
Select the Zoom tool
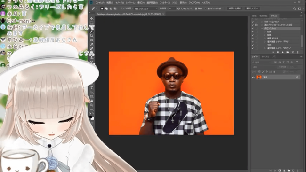[x=91, y=105]
